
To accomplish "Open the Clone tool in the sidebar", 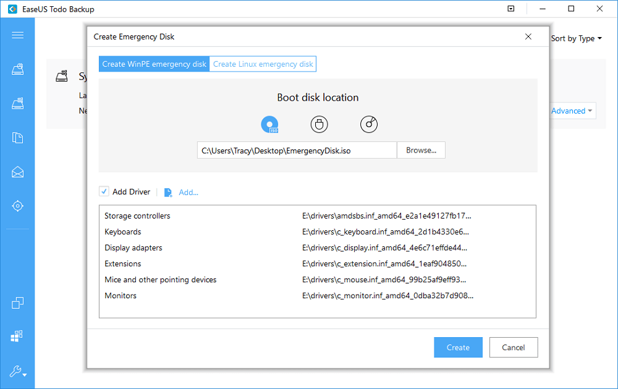I will coord(18,303).
